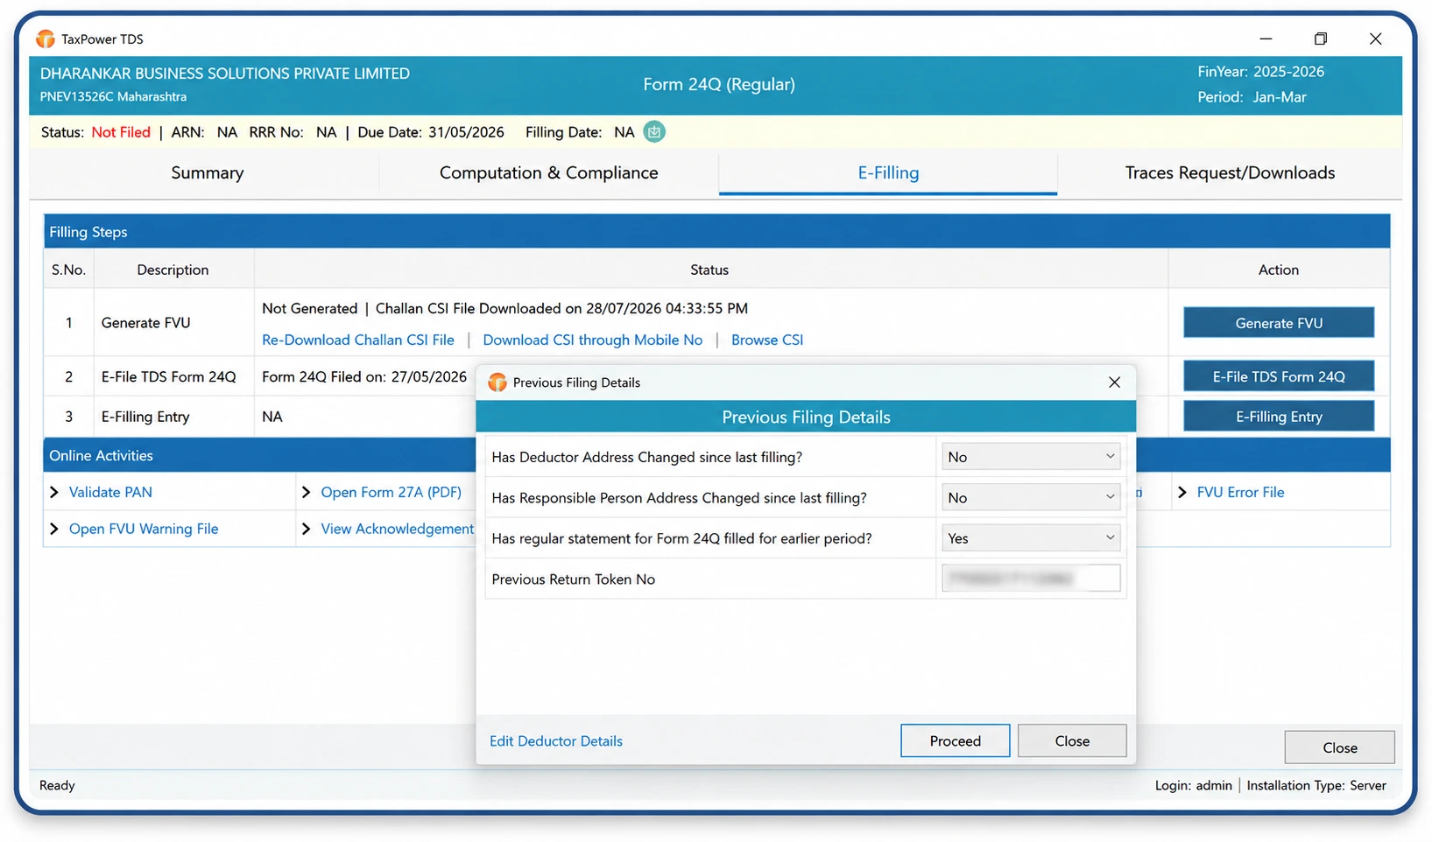The height and width of the screenshot is (842, 1432).
Task: Minimize the TaxPower TDS window
Action: click(1266, 39)
